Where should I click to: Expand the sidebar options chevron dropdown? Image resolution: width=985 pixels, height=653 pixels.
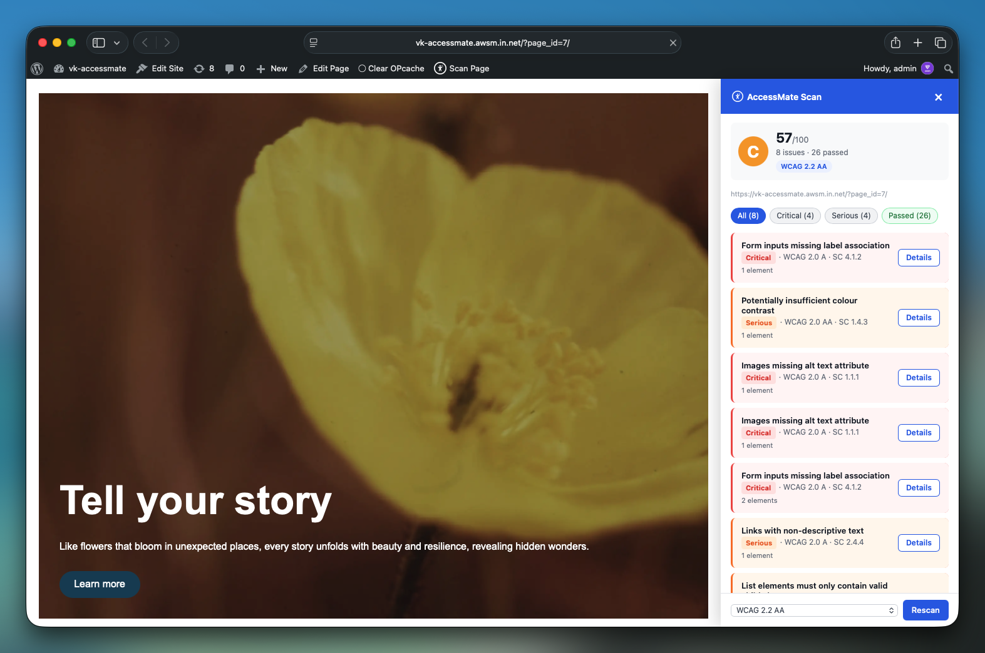[x=116, y=43]
